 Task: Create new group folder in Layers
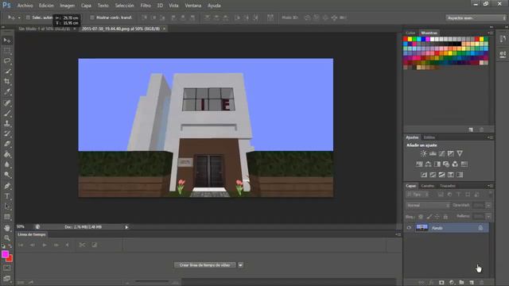461,283
